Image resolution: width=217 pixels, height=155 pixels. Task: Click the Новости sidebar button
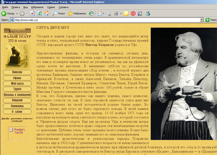pyautogui.click(x=17, y=72)
